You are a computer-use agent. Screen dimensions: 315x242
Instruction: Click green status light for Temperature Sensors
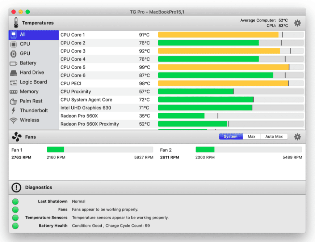click(15, 217)
